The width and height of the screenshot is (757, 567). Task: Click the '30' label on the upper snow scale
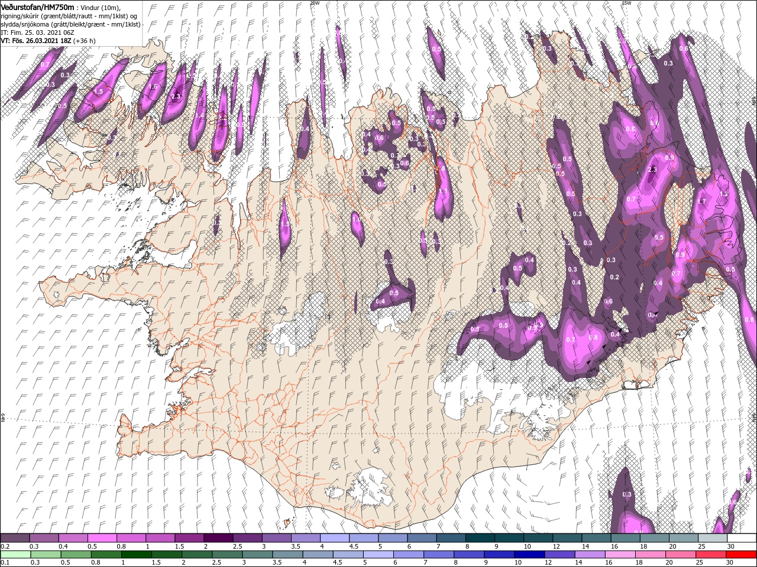[x=731, y=546]
